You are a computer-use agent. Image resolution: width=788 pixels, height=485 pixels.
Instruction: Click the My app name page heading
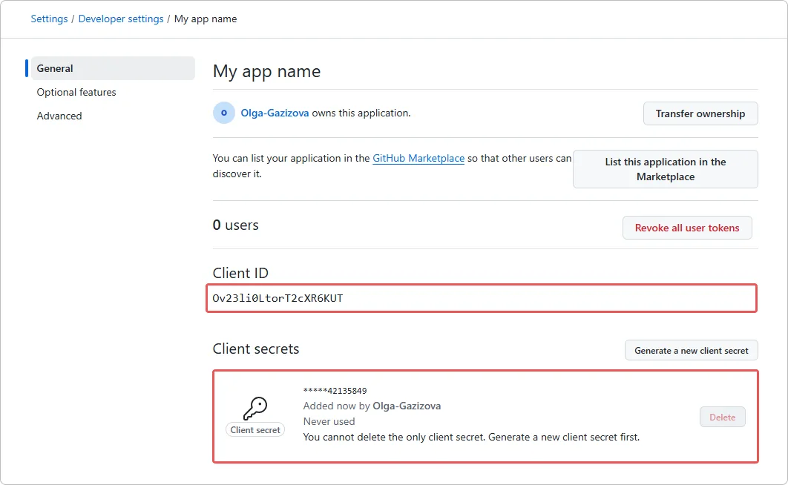coord(266,71)
